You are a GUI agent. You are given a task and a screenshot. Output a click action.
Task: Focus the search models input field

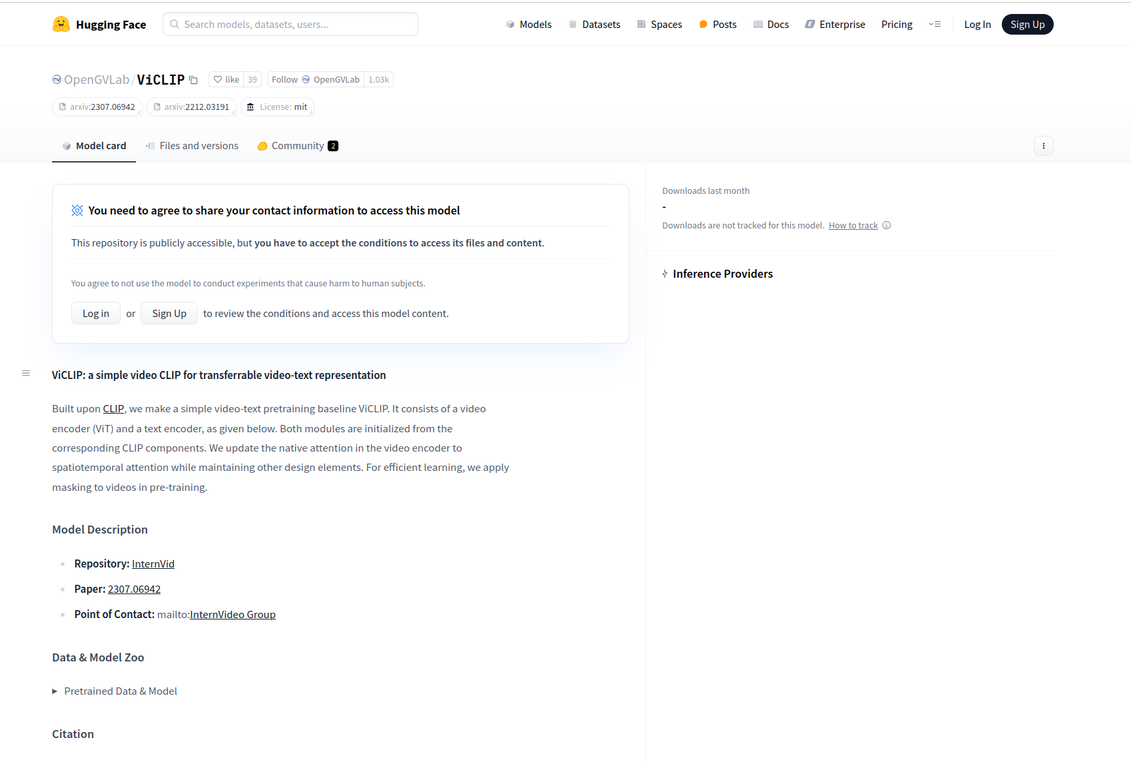tap(290, 25)
